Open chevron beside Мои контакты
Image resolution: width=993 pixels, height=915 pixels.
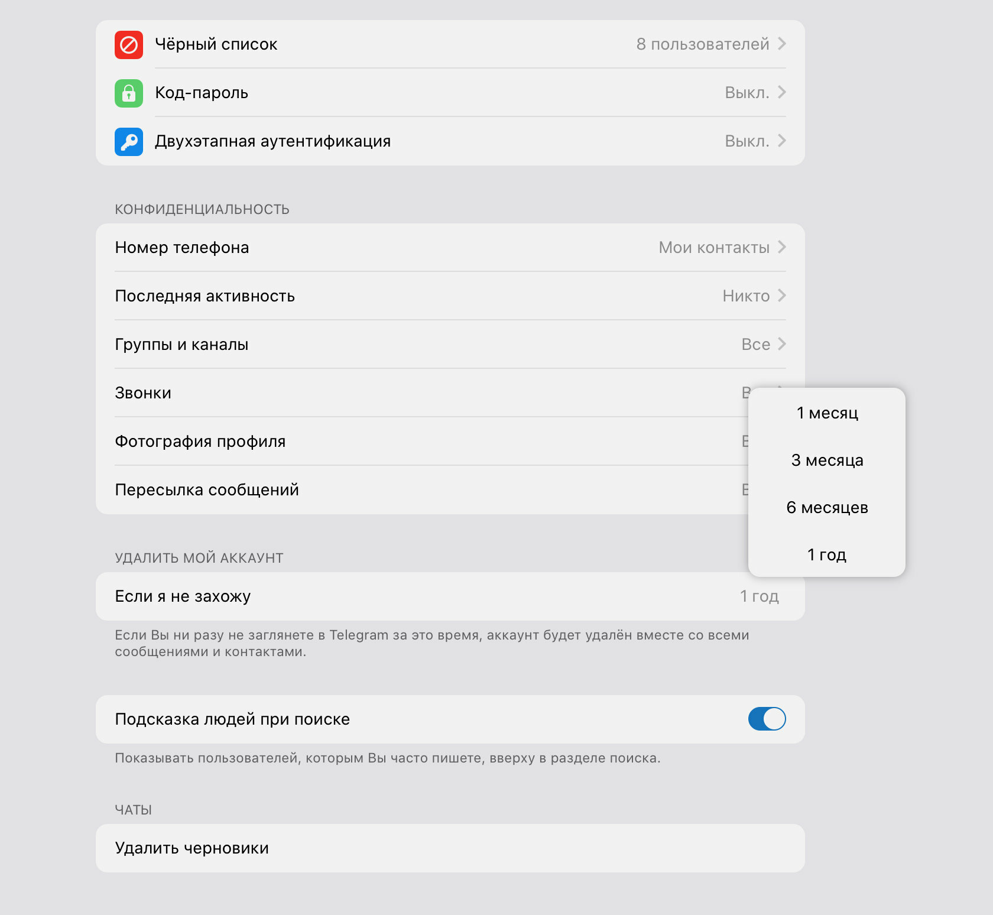[781, 247]
